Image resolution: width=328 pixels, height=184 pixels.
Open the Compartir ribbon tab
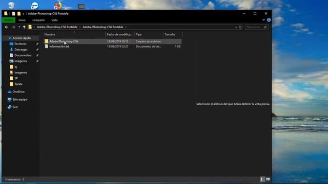coord(38,20)
